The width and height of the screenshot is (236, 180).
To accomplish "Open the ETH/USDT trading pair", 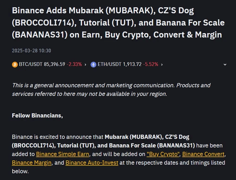I will tap(110, 64).
